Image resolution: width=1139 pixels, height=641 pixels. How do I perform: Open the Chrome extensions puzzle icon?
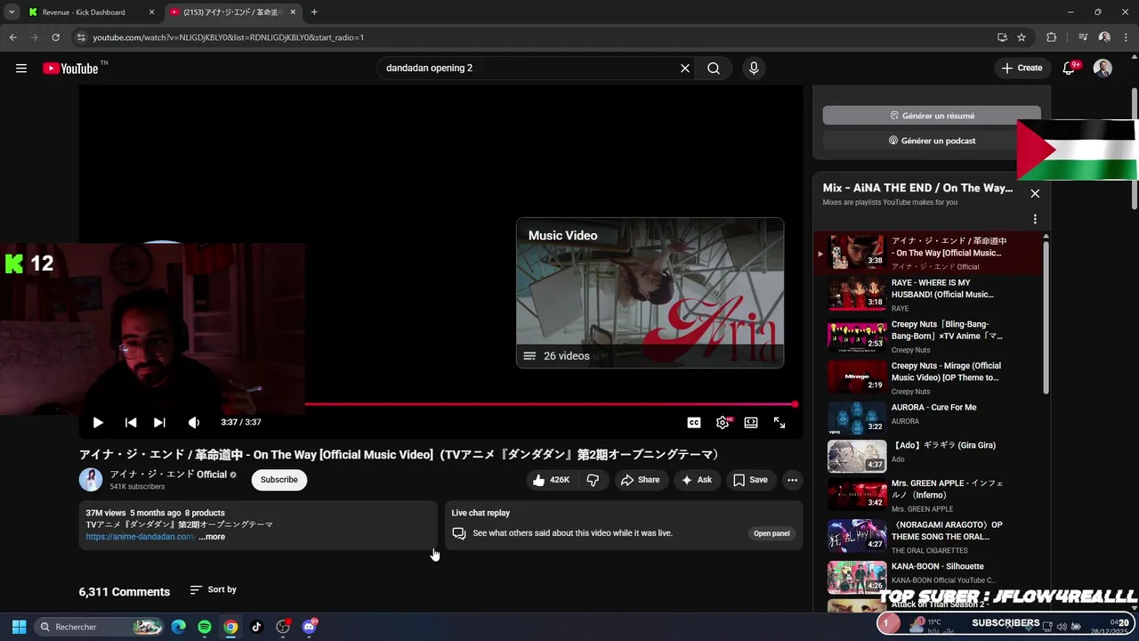(1051, 37)
